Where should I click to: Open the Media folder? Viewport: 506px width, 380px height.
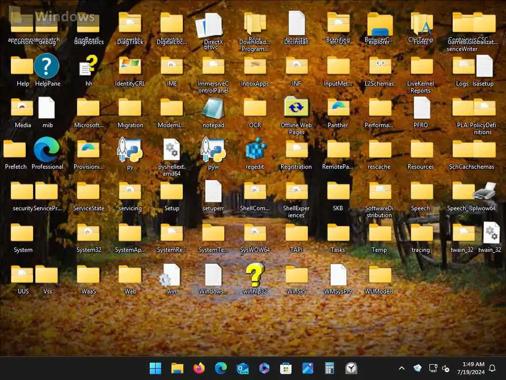22,107
